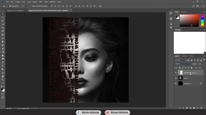Toggle lock image pixels brush icon
This screenshot has width=206, height=115.
(183, 68)
